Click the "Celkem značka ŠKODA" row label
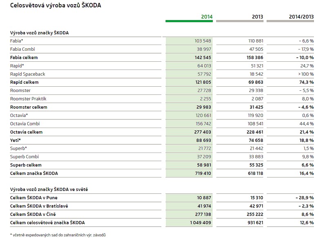The height and width of the screenshot is (238, 327). (34, 173)
